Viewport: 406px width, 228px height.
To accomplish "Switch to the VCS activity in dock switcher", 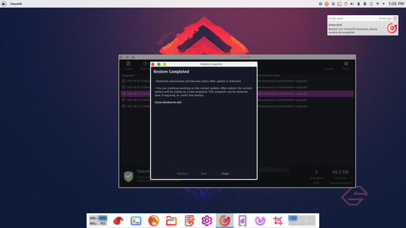I will click(x=103, y=223).
